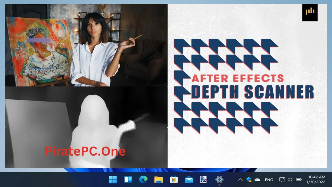Open File Explorer from the taskbar
The image size is (332, 187).
tap(158, 179)
